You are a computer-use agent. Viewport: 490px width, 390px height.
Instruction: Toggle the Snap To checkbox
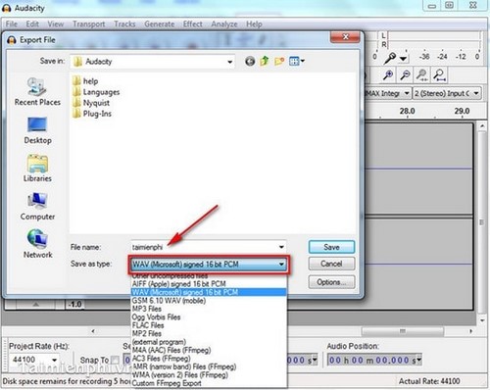[x=115, y=360]
